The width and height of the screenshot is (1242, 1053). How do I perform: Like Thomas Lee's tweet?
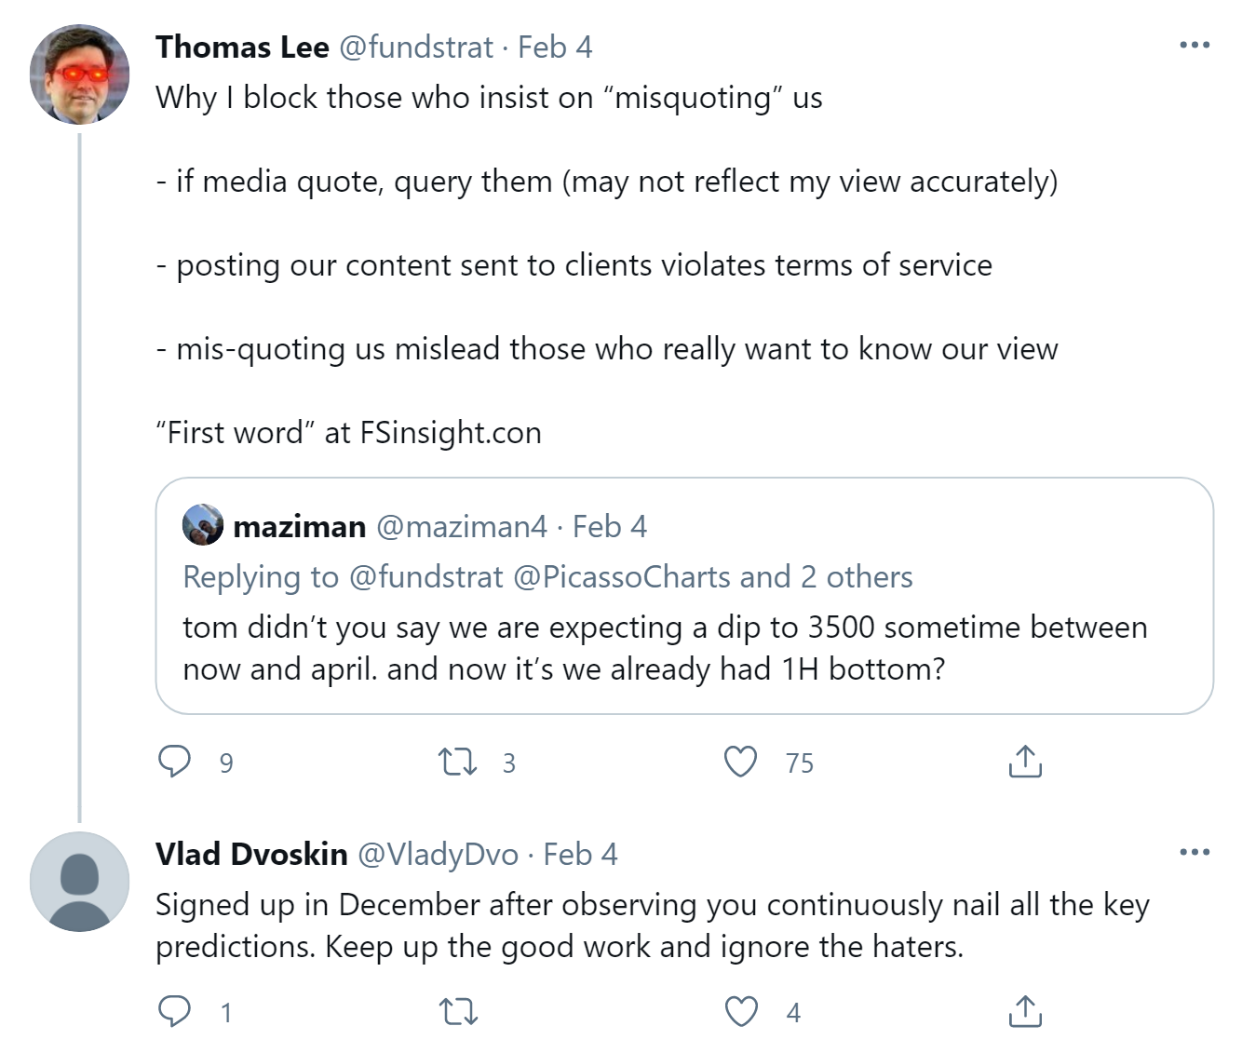tap(741, 762)
